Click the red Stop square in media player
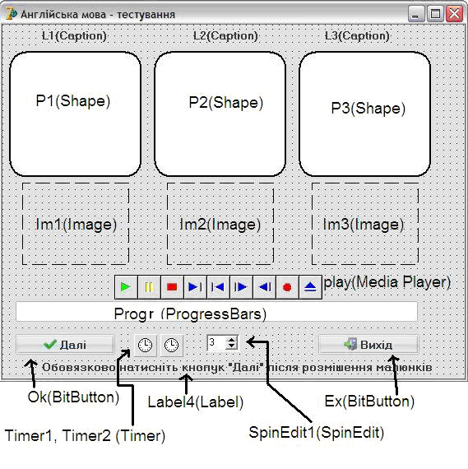Viewport: 468px width, 469px height. [172, 287]
